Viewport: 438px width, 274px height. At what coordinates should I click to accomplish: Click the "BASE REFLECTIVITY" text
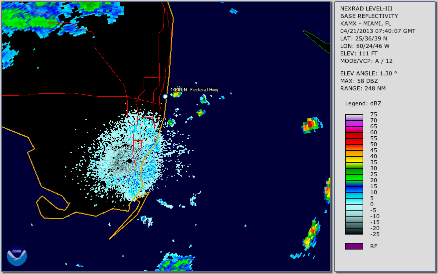click(x=369, y=16)
